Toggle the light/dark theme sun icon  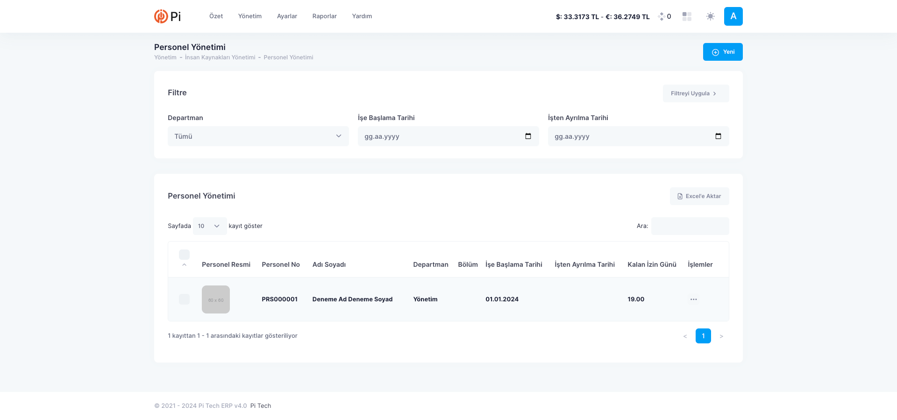tap(710, 16)
